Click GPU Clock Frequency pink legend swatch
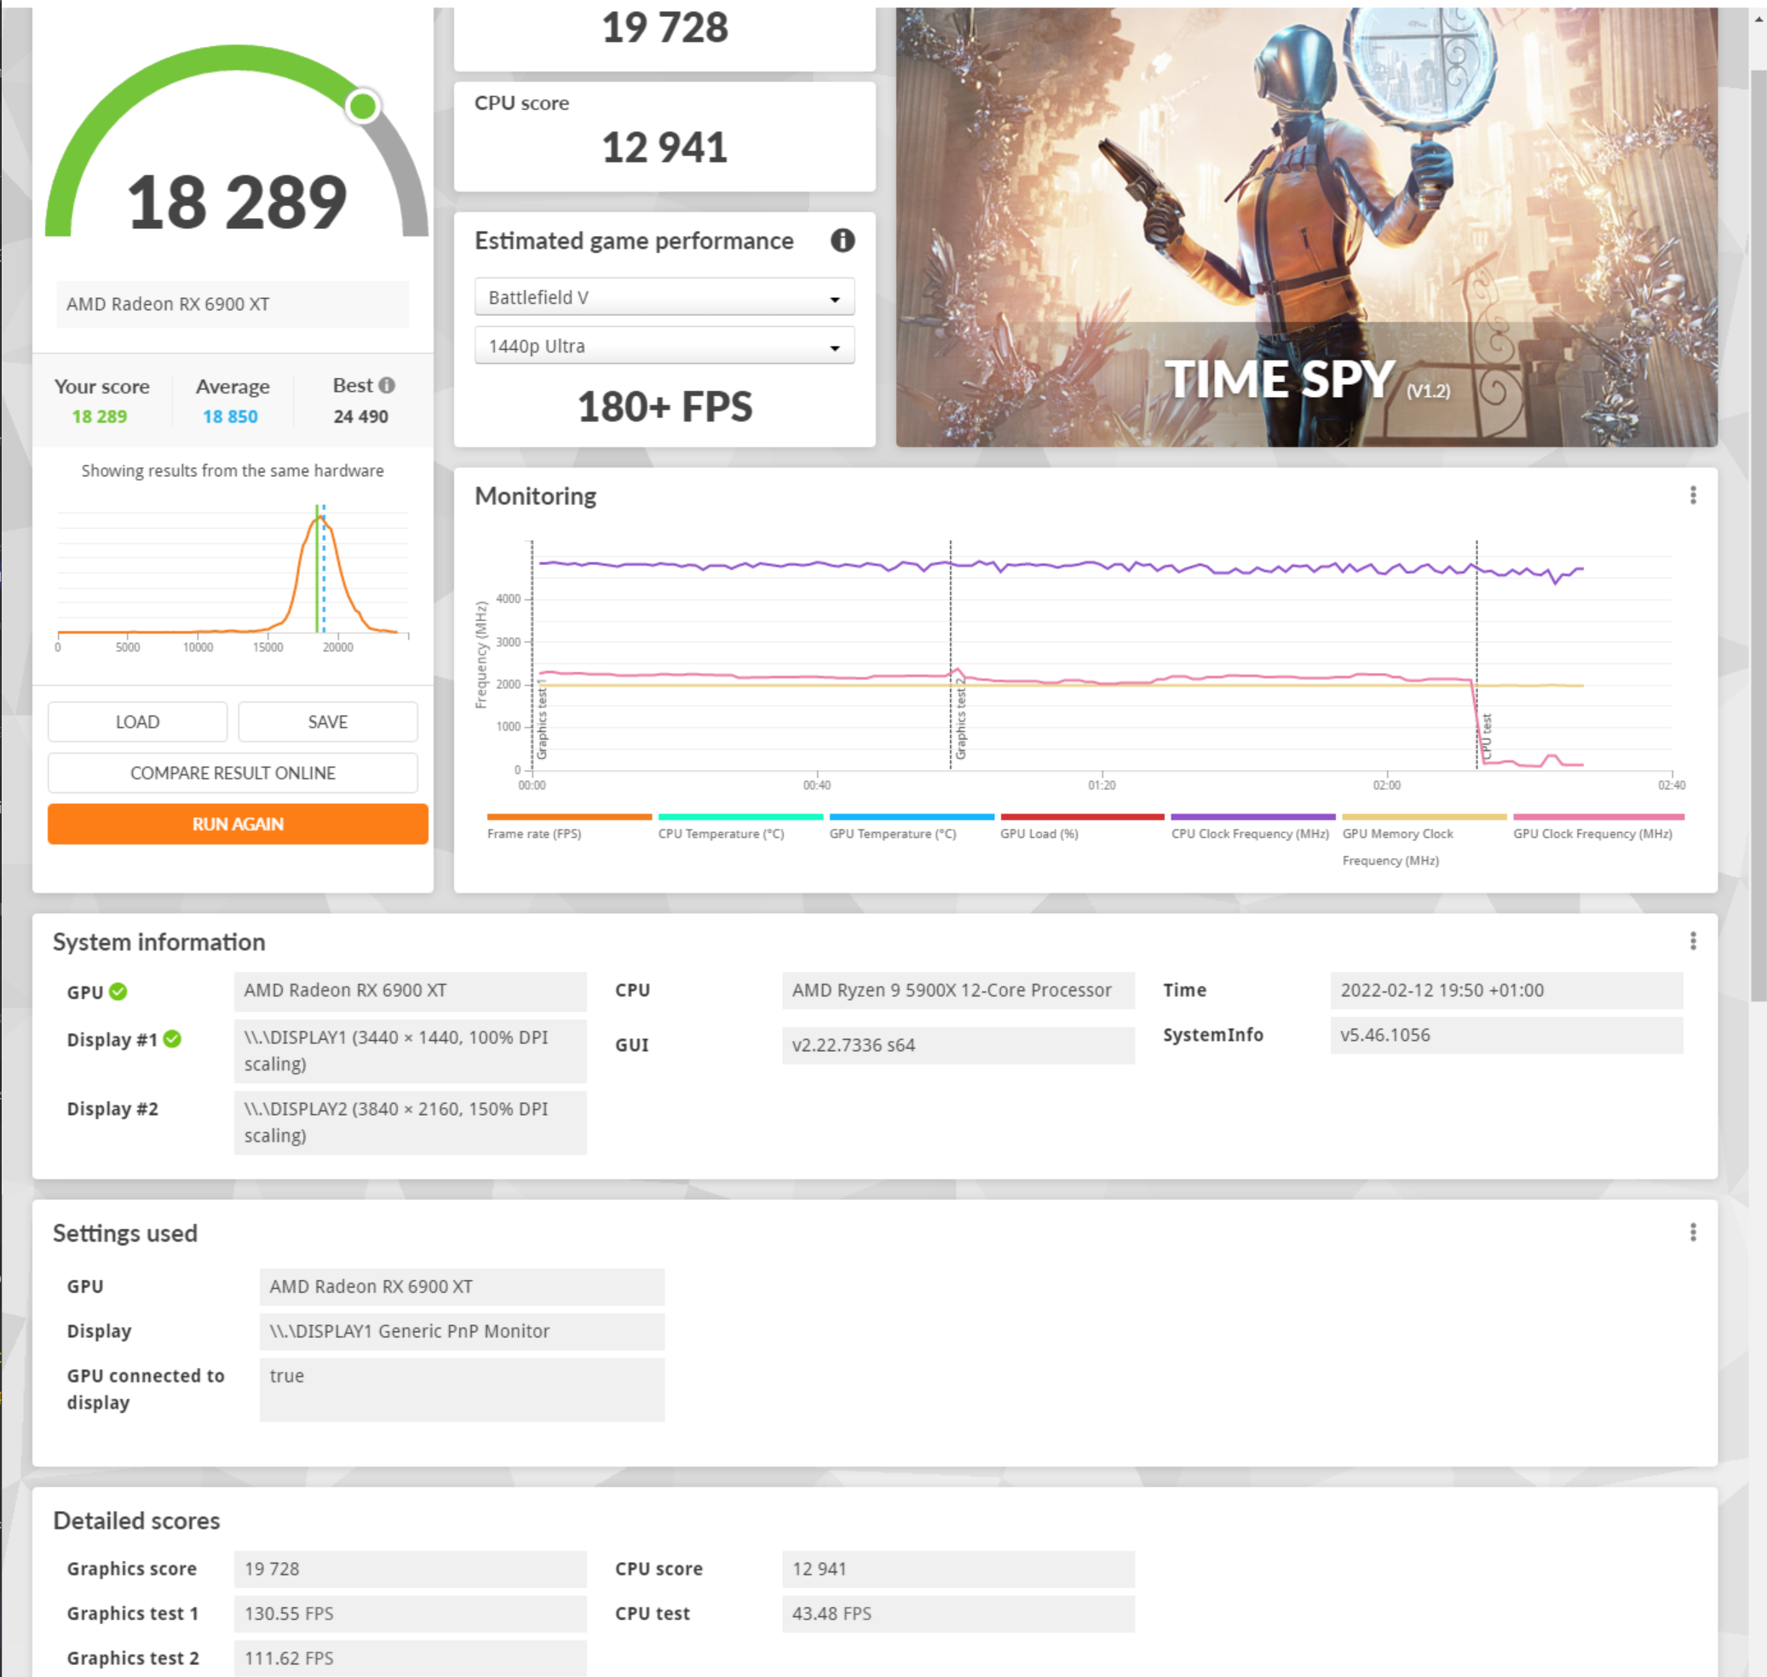This screenshot has width=1767, height=1677. [x=1598, y=817]
